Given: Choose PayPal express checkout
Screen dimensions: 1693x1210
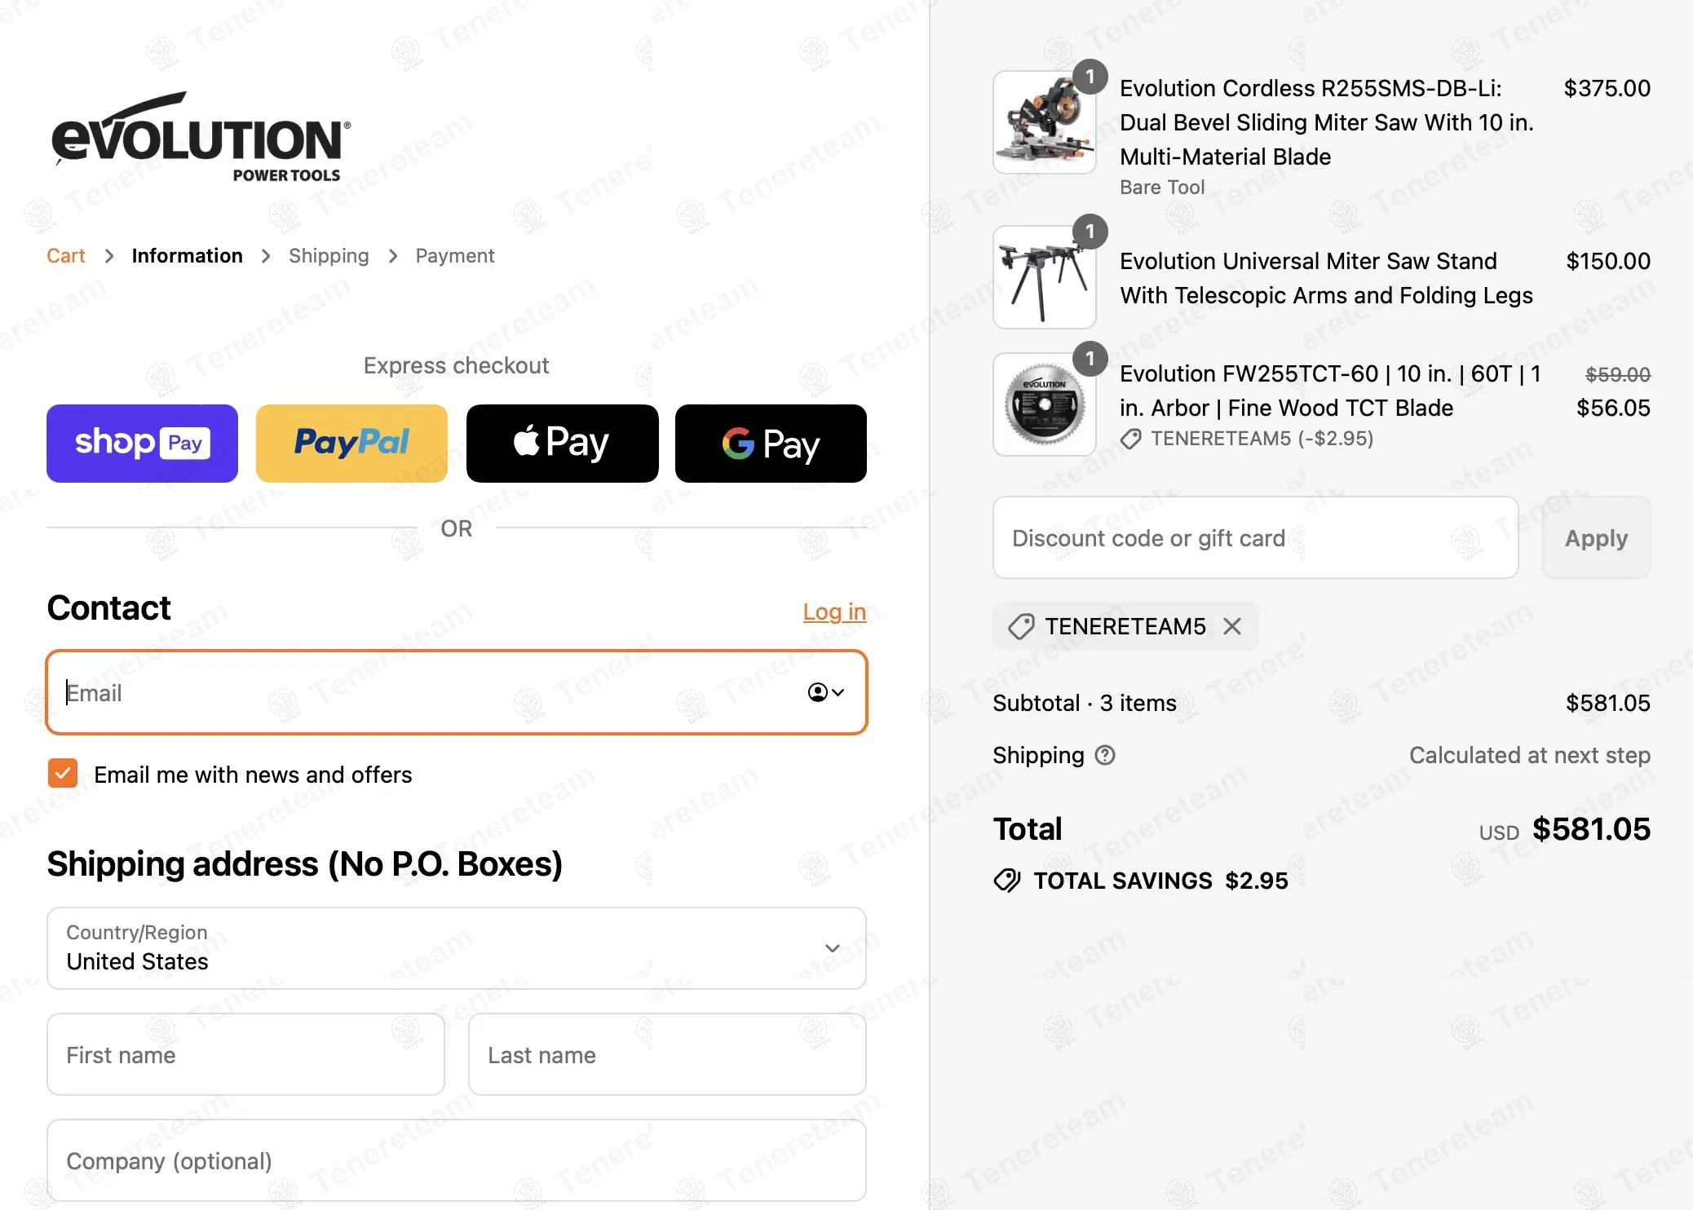Looking at the screenshot, I should (351, 444).
